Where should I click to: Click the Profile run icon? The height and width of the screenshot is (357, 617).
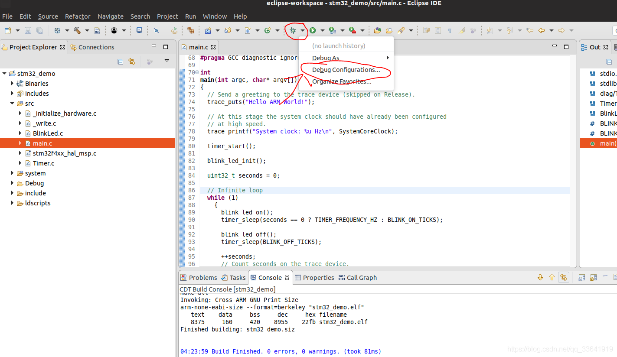pos(332,30)
